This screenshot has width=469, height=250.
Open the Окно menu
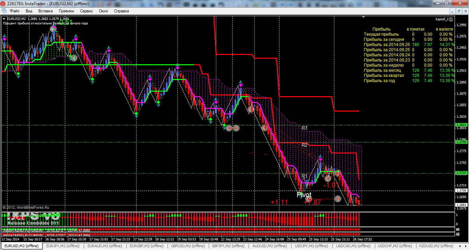[103, 11]
